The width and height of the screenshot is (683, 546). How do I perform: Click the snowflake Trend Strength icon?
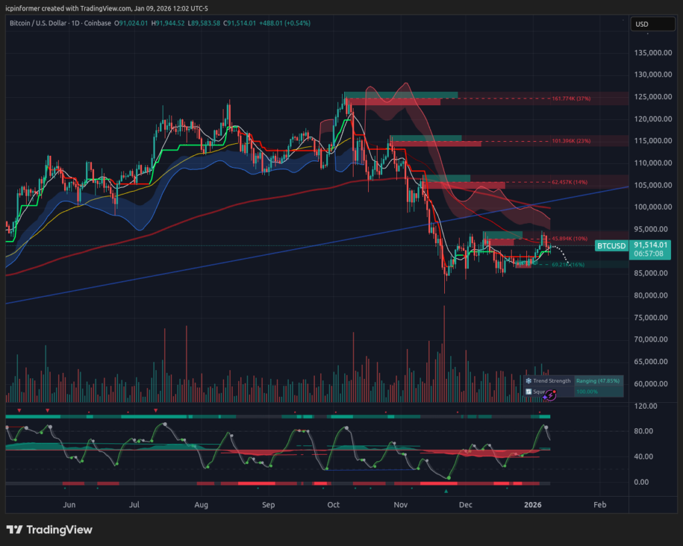tap(528, 381)
